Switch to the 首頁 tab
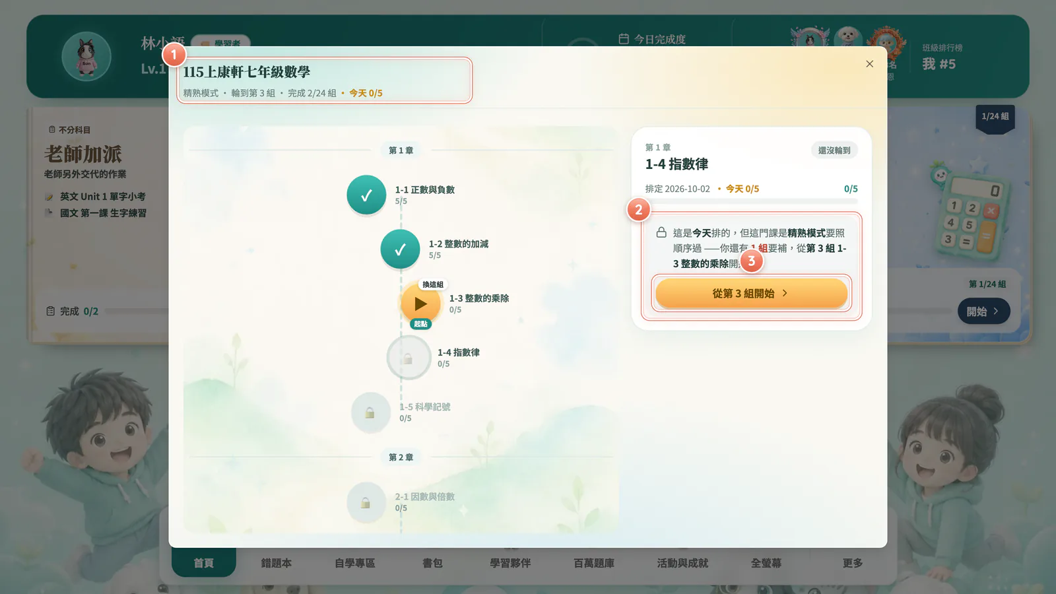The width and height of the screenshot is (1056, 594). (203, 563)
